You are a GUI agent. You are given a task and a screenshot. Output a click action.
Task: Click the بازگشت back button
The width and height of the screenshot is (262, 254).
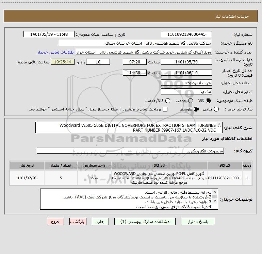click(x=78, y=222)
